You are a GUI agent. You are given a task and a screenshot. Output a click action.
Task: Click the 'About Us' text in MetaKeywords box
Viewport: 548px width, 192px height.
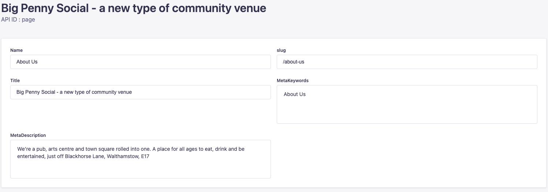point(294,94)
